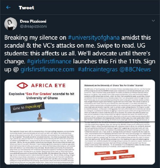This screenshot has width=160, height=168.
Task: Open Drea Pizziconi's profile avatar
Action: tap(11, 24)
